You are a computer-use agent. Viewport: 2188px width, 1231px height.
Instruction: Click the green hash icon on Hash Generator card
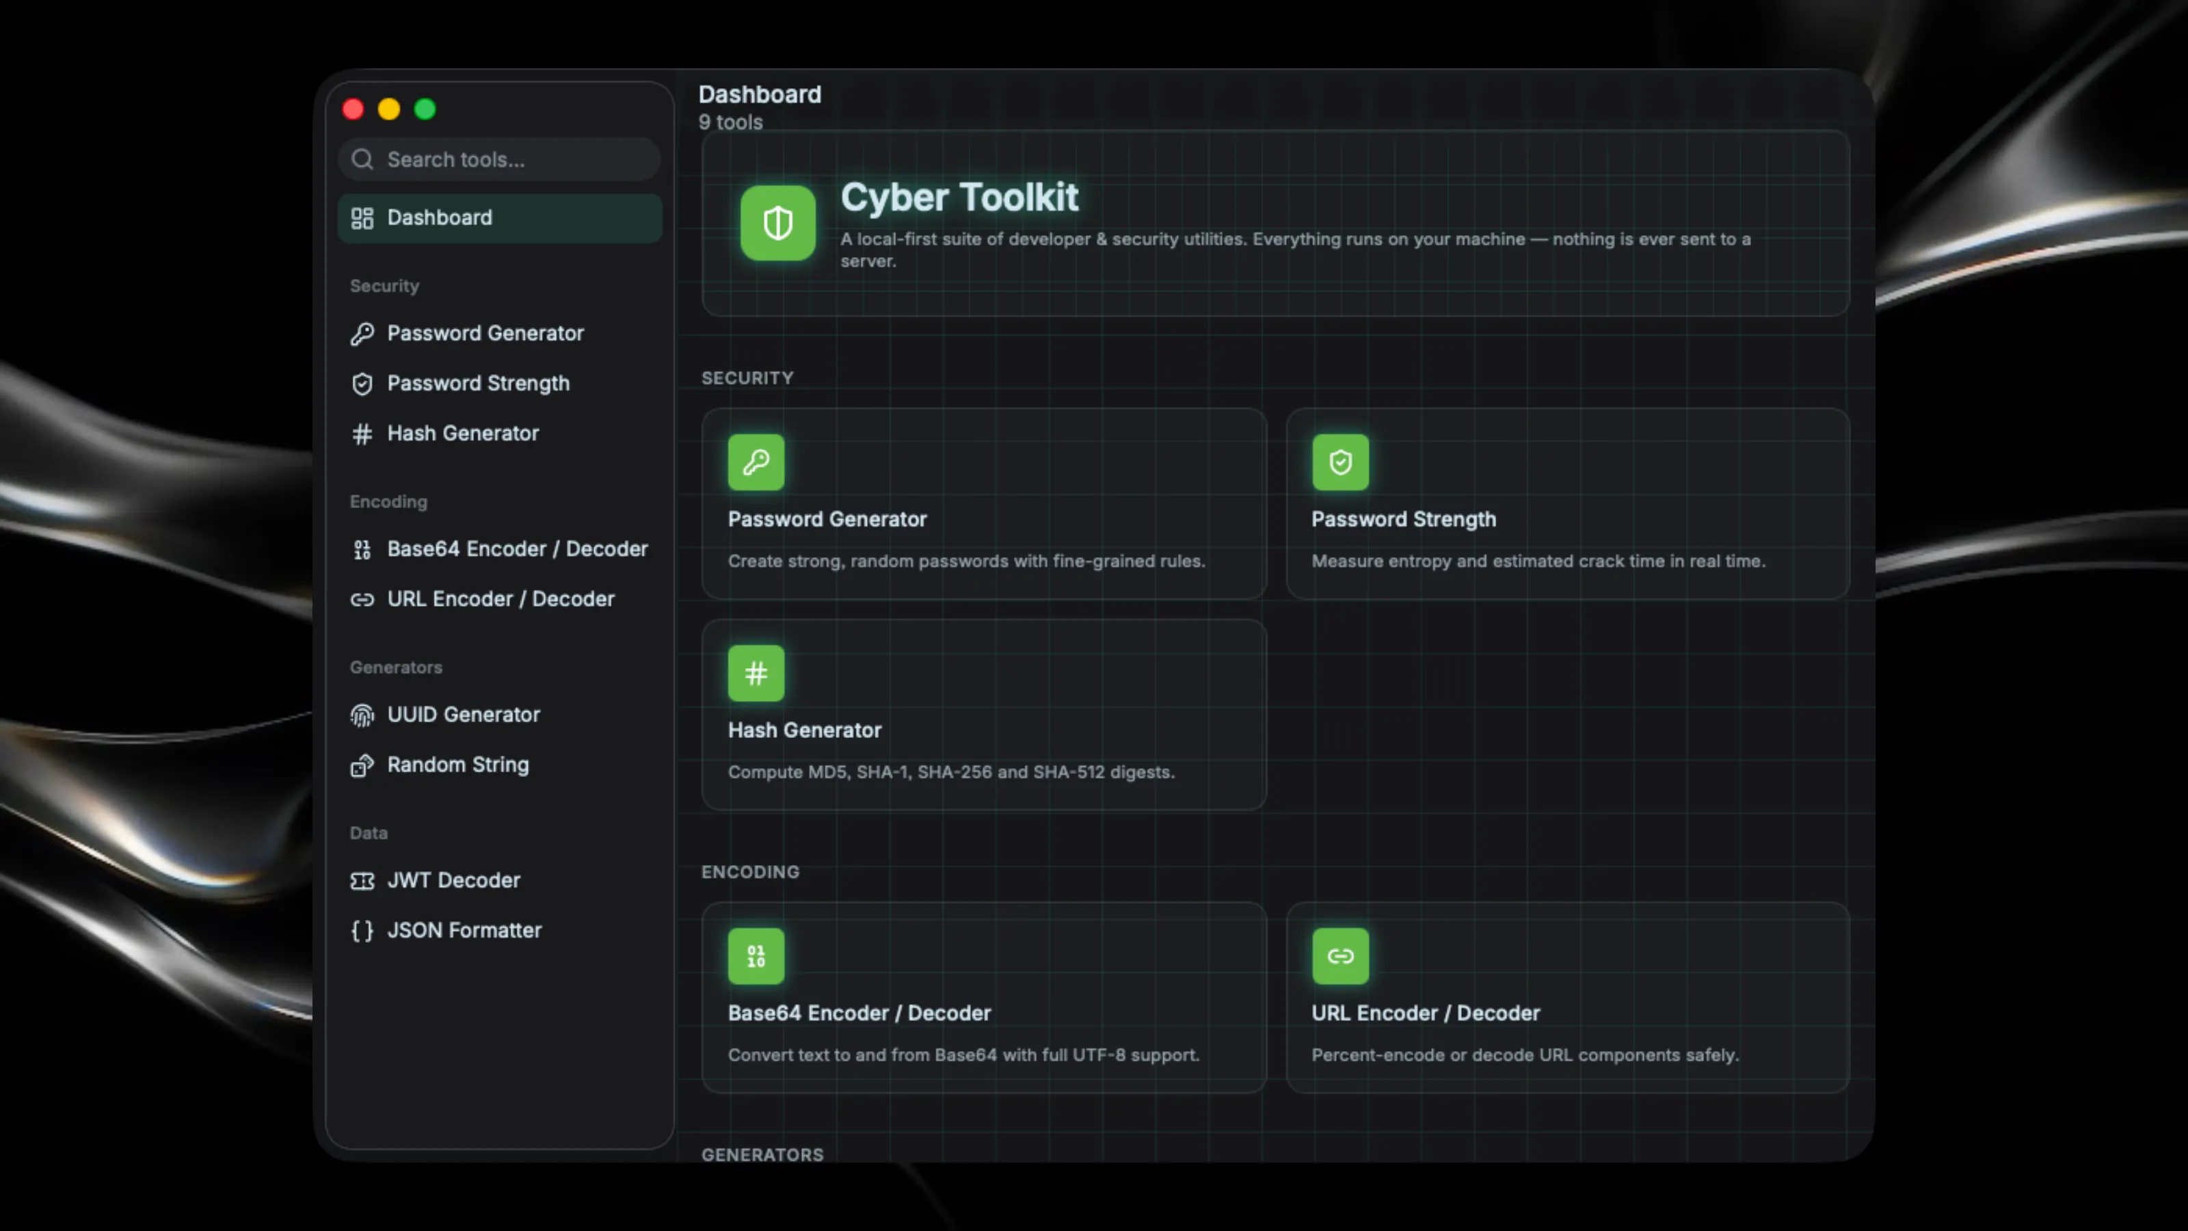point(756,674)
